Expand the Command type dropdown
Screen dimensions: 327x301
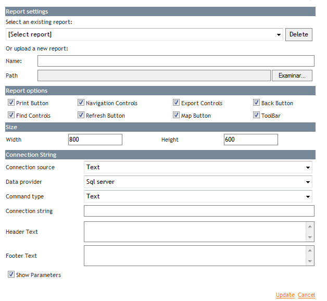(x=198, y=196)
